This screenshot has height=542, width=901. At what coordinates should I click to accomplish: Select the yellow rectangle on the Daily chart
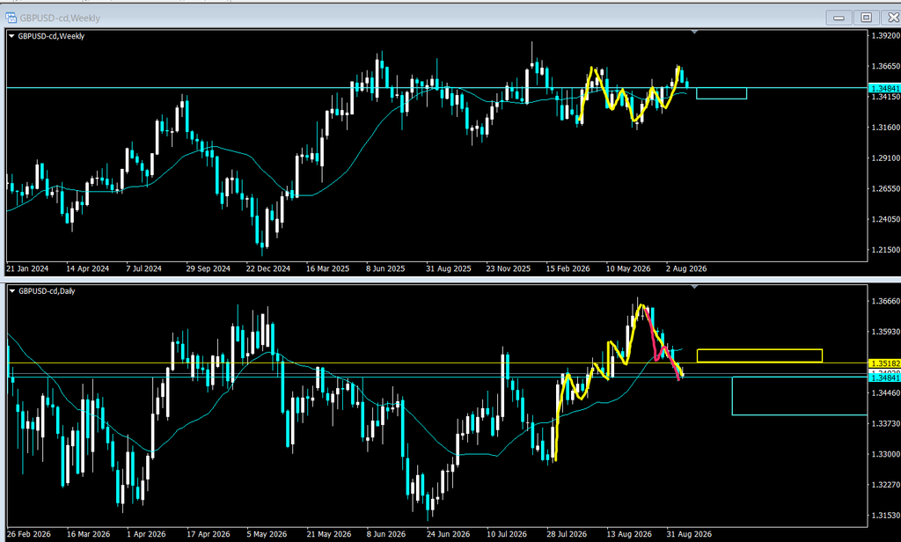pos(759,355)
